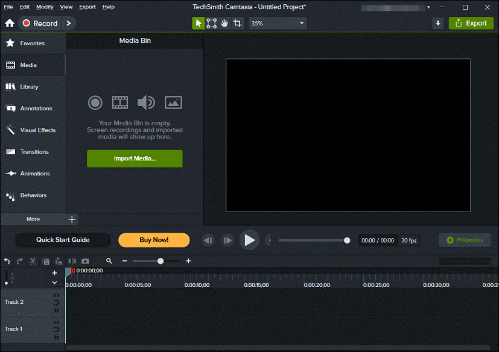Open the Help menu

[x=108, y=7]
